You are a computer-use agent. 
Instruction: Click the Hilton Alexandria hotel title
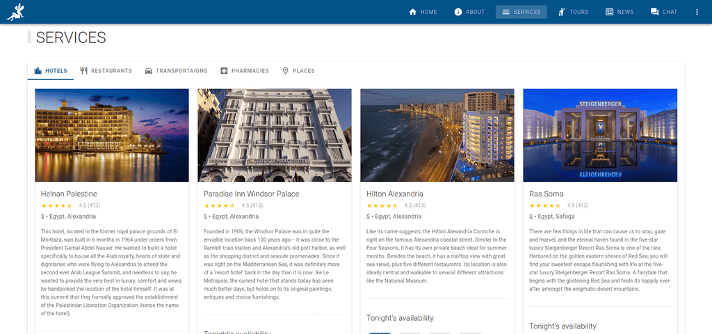point(395,194)
